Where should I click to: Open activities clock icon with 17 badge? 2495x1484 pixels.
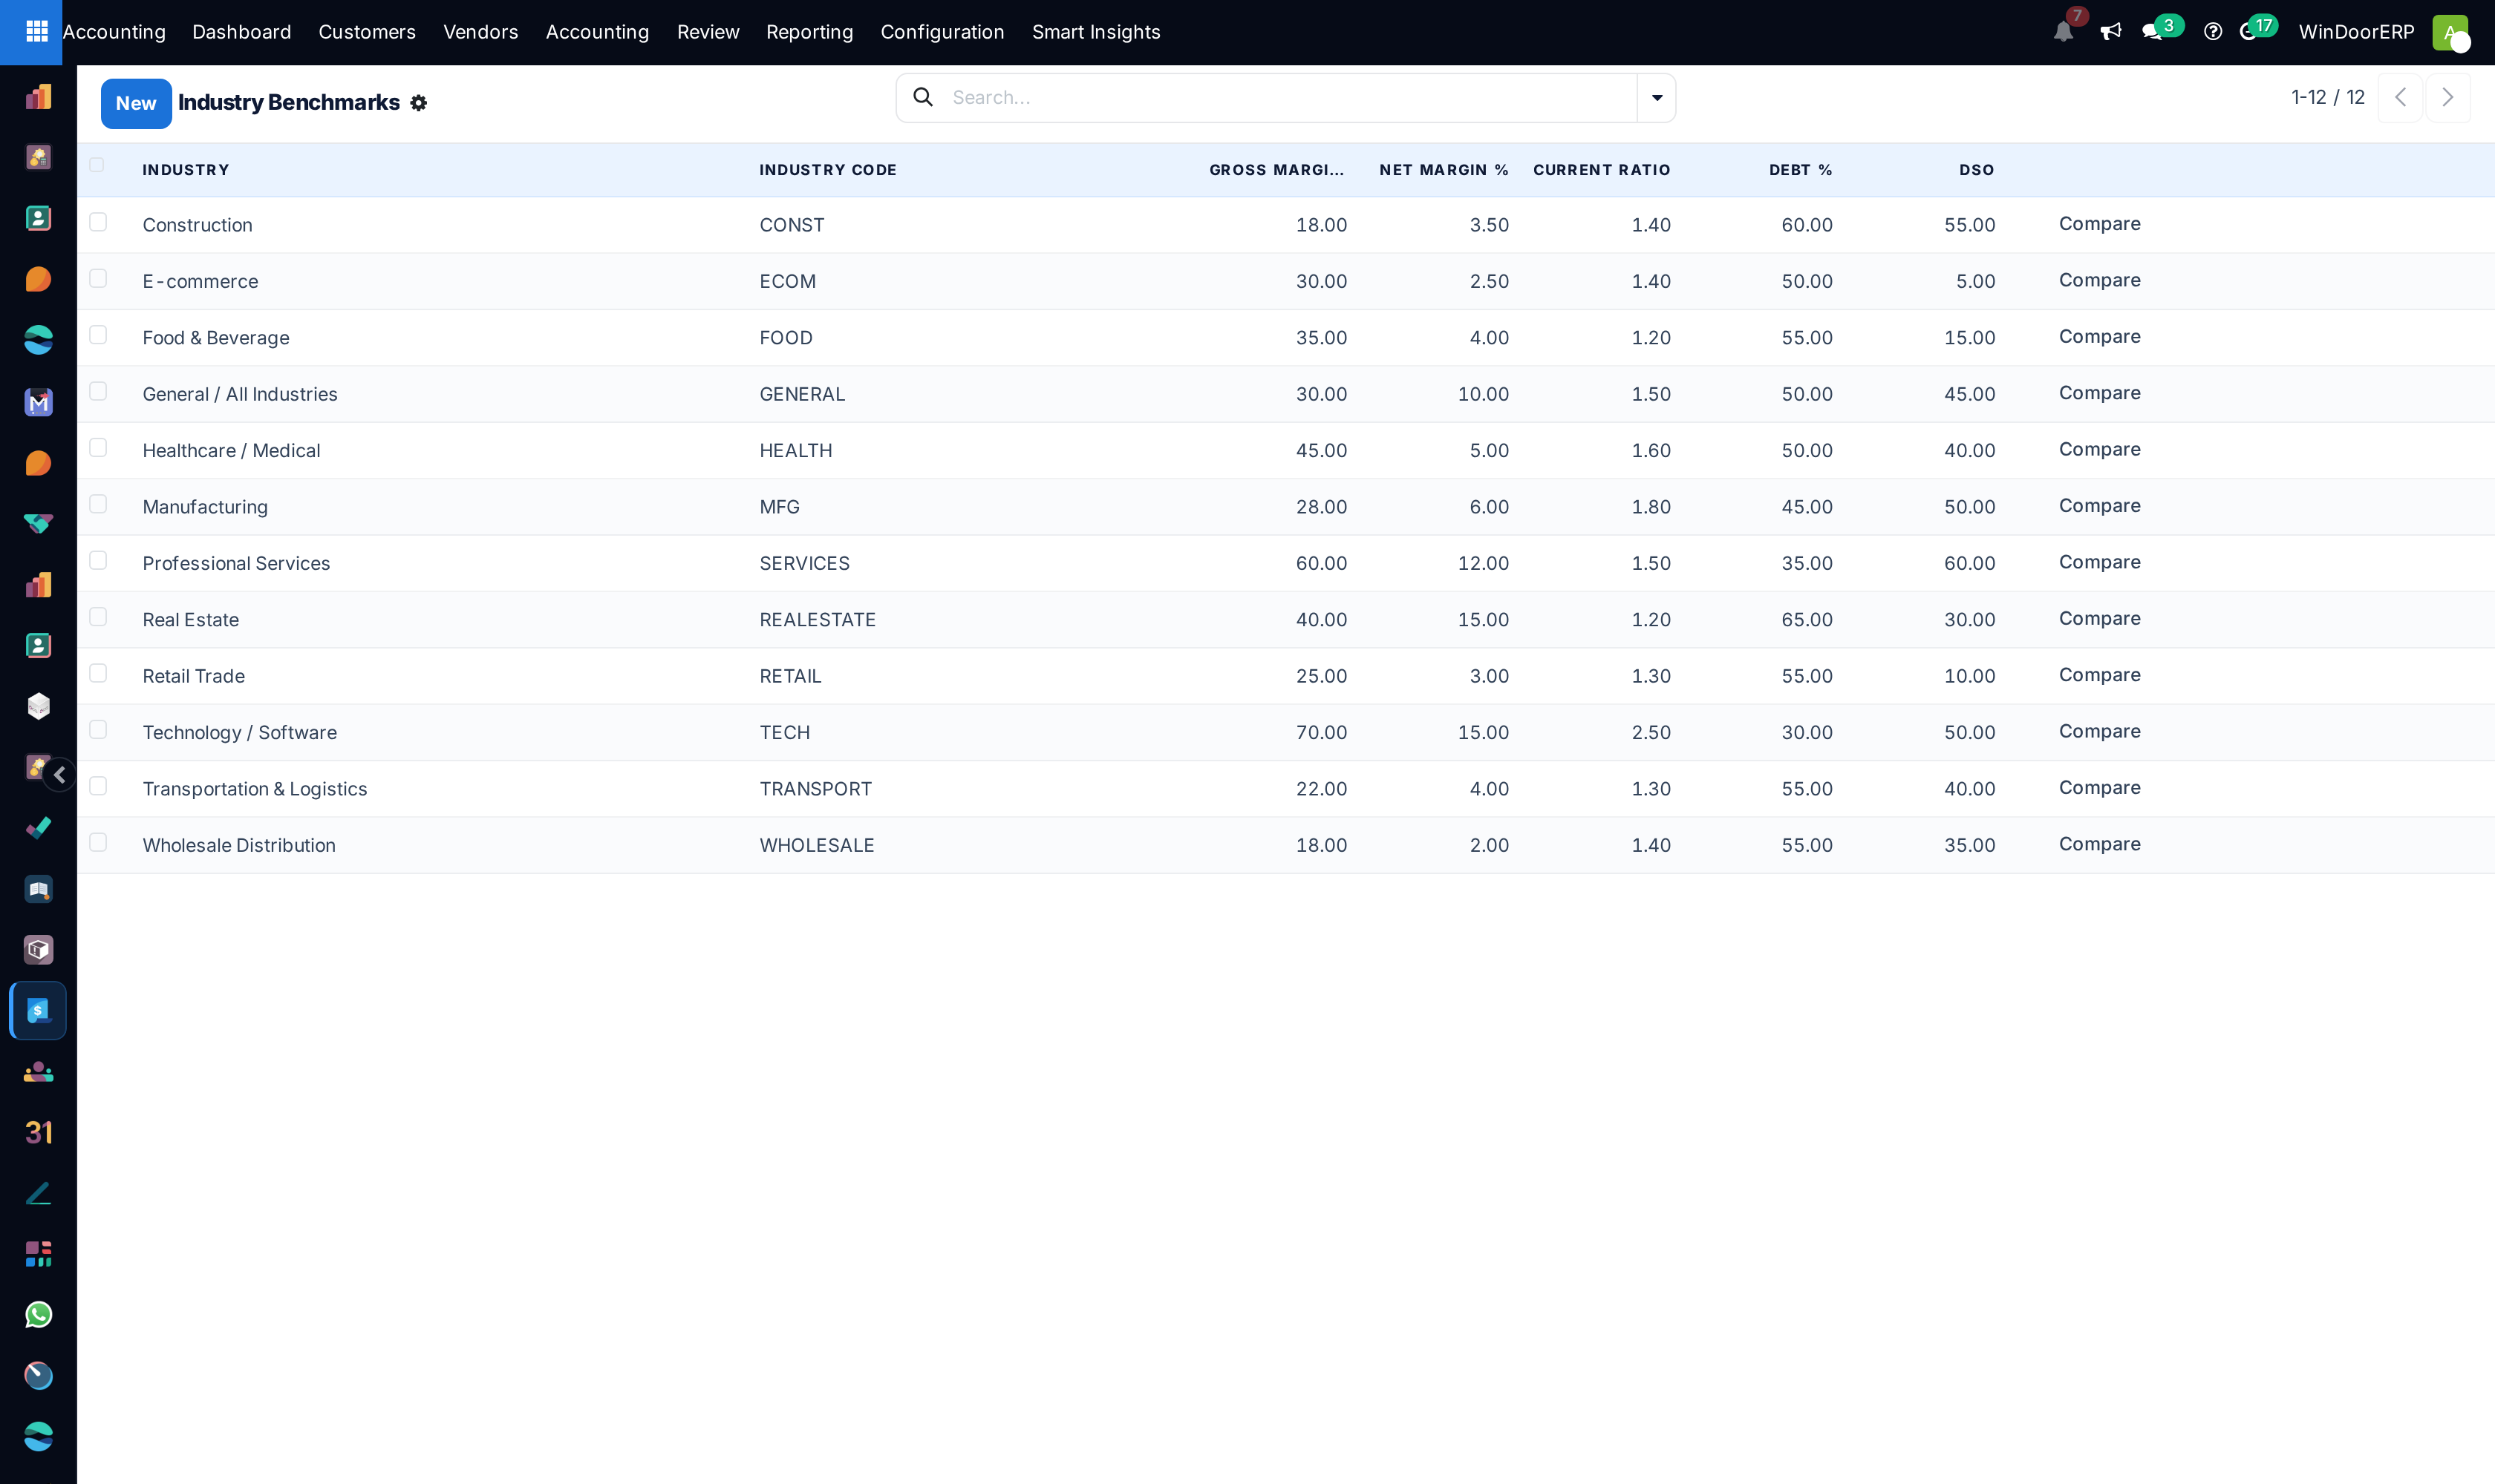click(2248, 32)
